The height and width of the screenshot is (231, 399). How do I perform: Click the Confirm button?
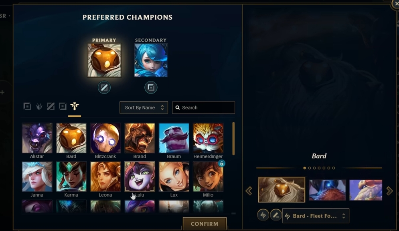pos(205,224)
